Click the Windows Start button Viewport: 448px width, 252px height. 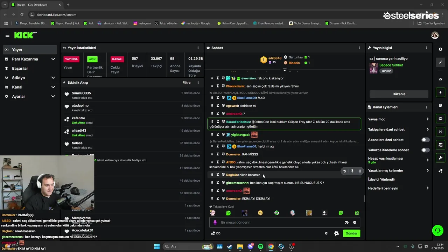pos(156,246)
